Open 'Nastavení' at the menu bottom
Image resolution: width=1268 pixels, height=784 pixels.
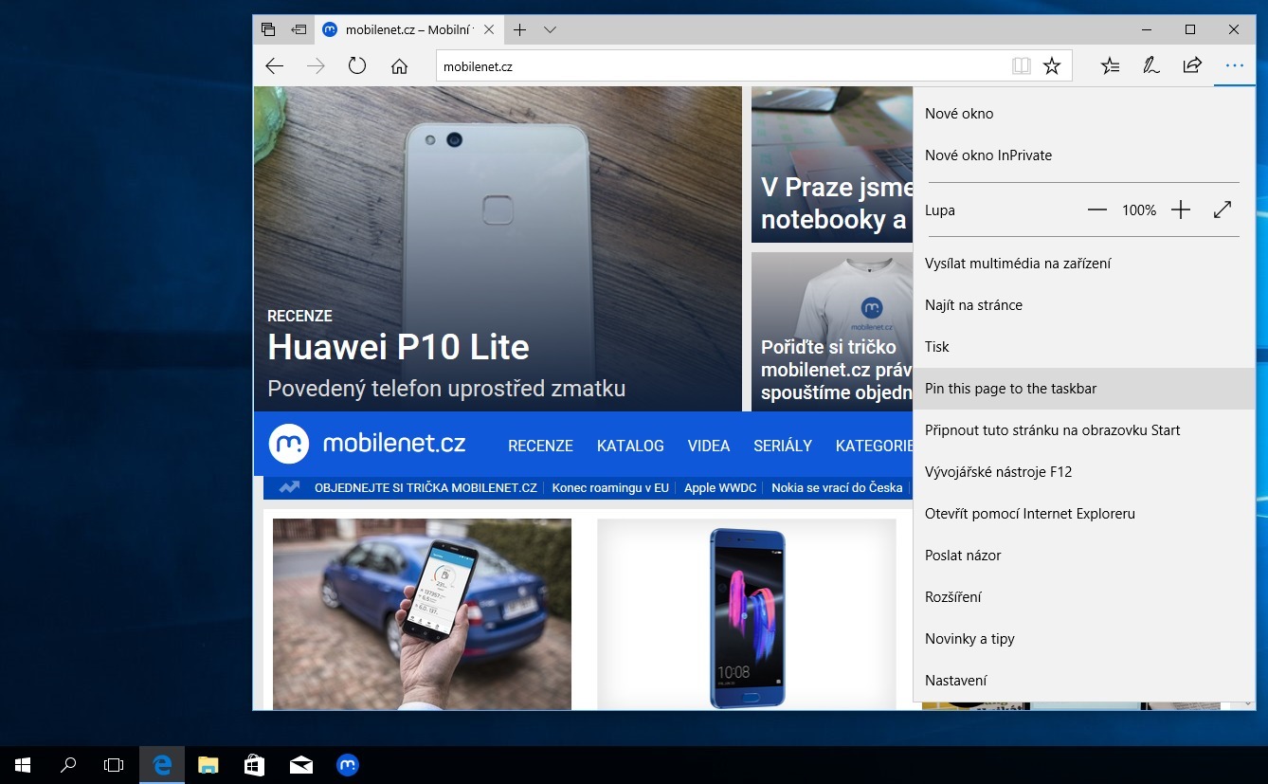(x=953, y=680)
